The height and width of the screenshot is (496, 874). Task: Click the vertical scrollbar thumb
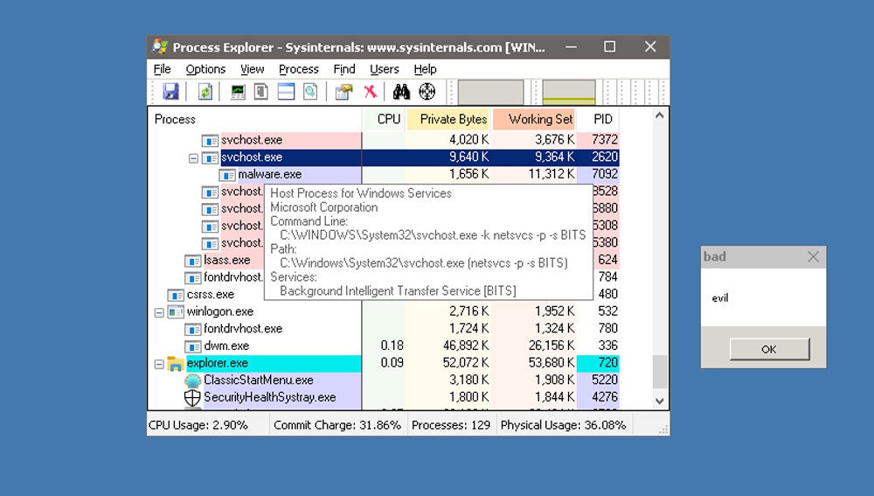(x=660, y=372)
